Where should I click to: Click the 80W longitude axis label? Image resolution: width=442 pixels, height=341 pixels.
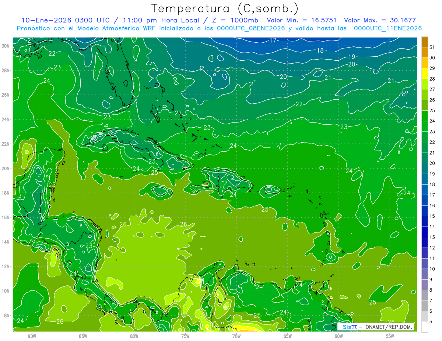134,336
